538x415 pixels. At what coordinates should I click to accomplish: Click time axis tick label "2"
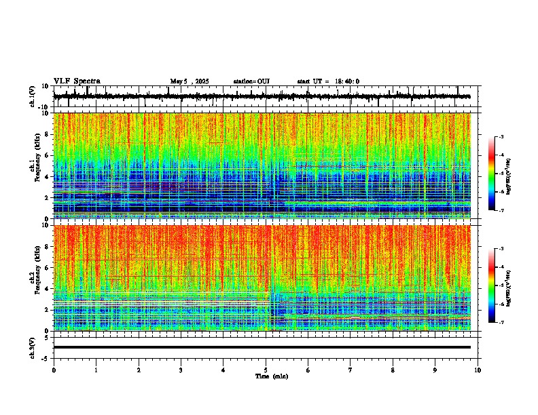[x=139, y=370]
